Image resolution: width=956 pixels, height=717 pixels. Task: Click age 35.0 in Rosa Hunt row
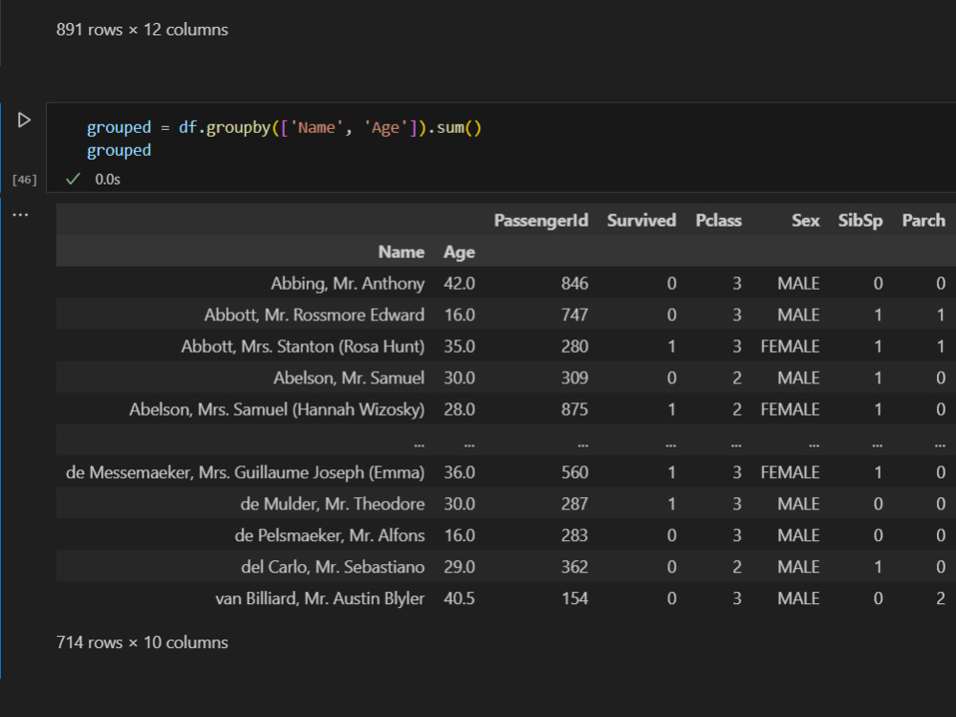tap(459, 346)
